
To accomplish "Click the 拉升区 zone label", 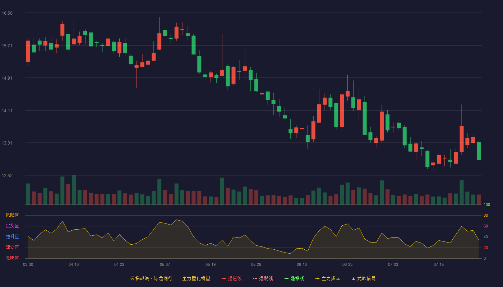I will pyautogui.click(x=12, y=237).
